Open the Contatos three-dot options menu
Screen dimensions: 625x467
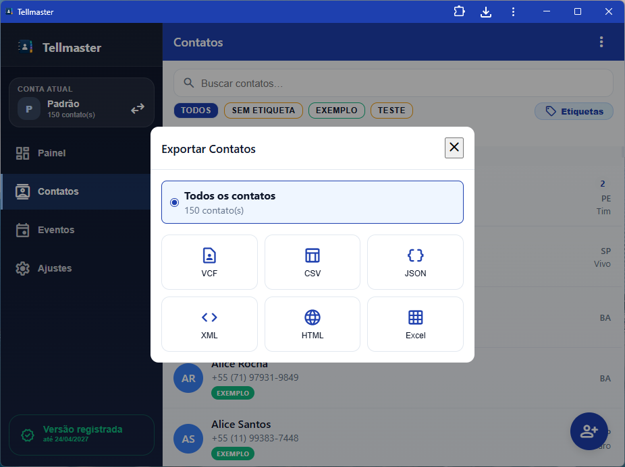pyautogui.click(x=601, y=42)
